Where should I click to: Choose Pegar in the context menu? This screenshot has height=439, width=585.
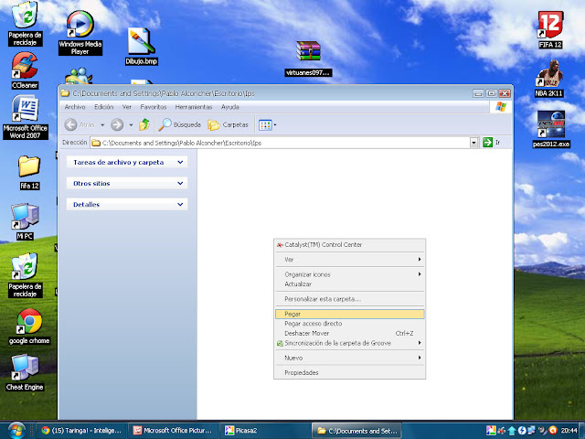click(x=349, y=314)
